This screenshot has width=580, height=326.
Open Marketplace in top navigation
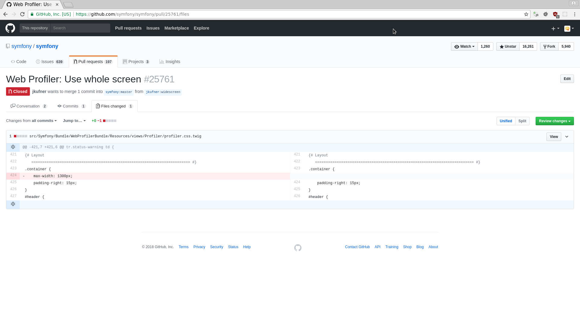pyautogui.click(x=177, y=28)
